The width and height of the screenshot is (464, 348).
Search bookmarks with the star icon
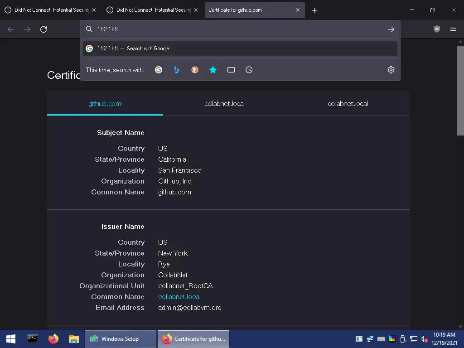[213, 70]
